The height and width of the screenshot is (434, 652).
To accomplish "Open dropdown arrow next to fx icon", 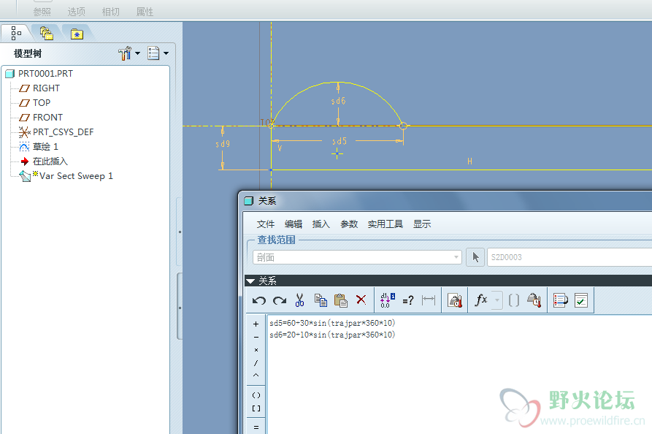I will pos(497,300).
